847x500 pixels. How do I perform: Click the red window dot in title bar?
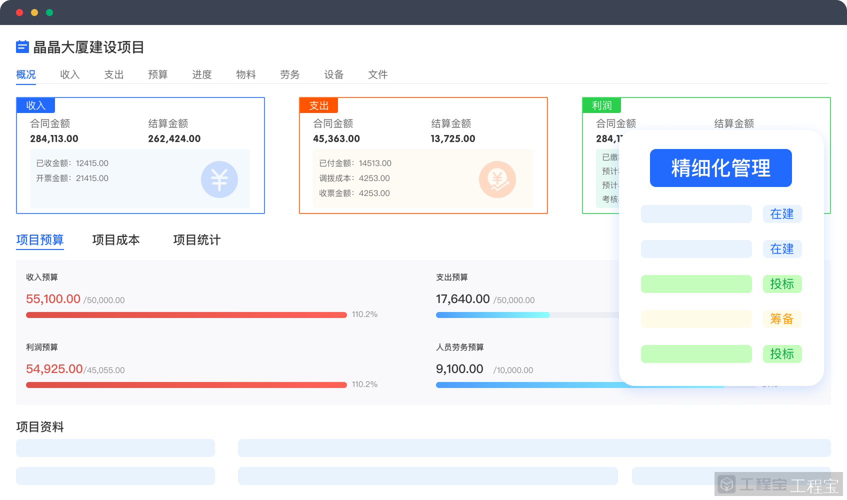point(19,12)
